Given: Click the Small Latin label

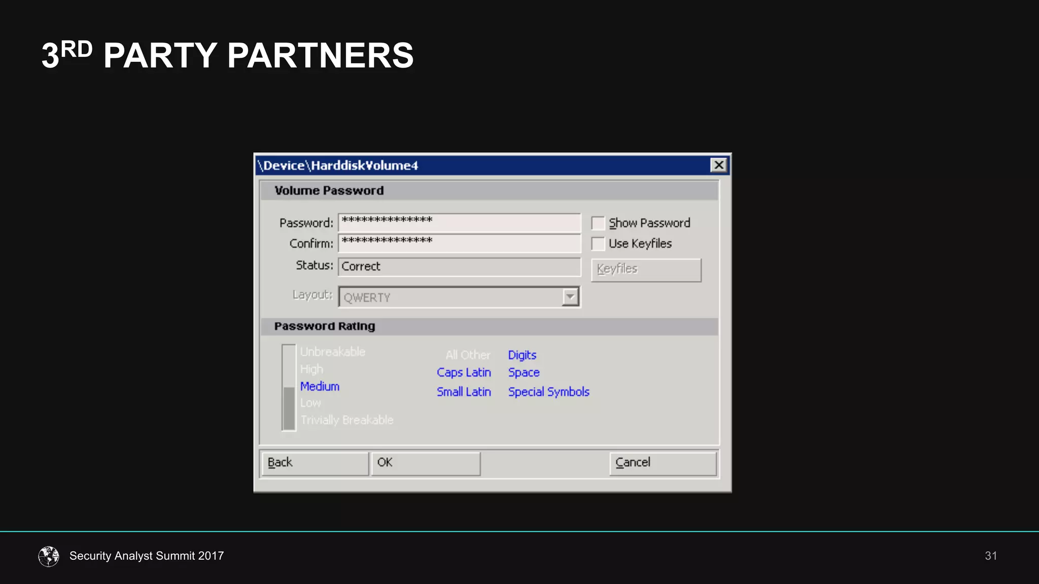Looking at the screenshot, I should pyautogui.click(x=464, y=392).
